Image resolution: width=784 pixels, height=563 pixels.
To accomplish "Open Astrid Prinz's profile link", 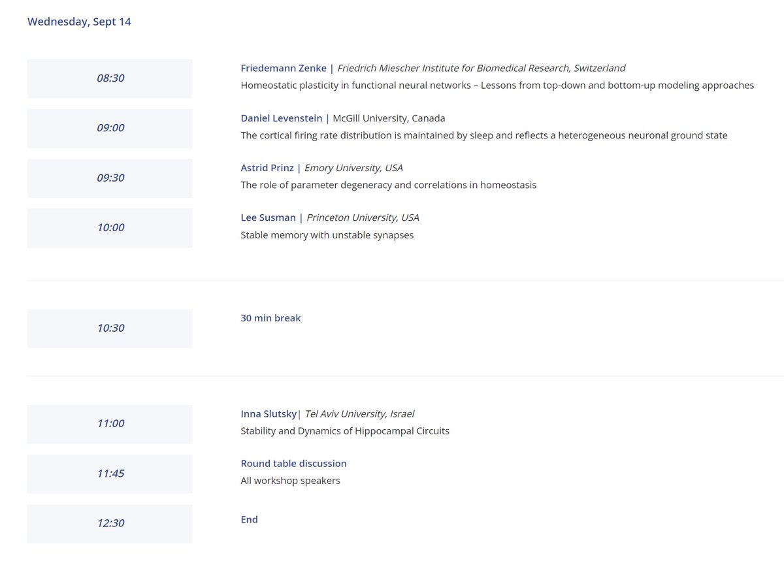I will (267, 167).
